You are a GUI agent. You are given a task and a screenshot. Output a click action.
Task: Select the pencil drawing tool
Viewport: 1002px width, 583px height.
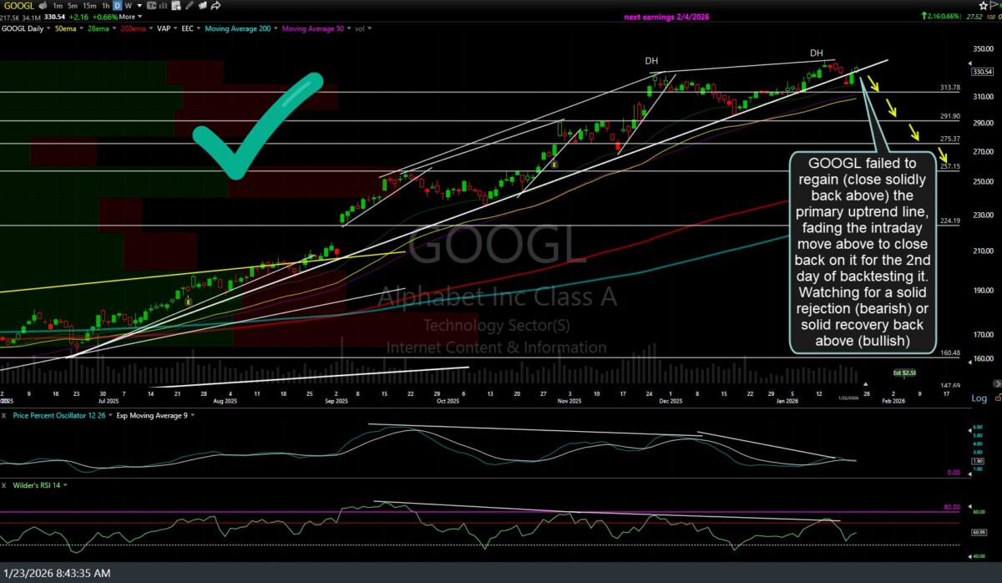point(189,6)
